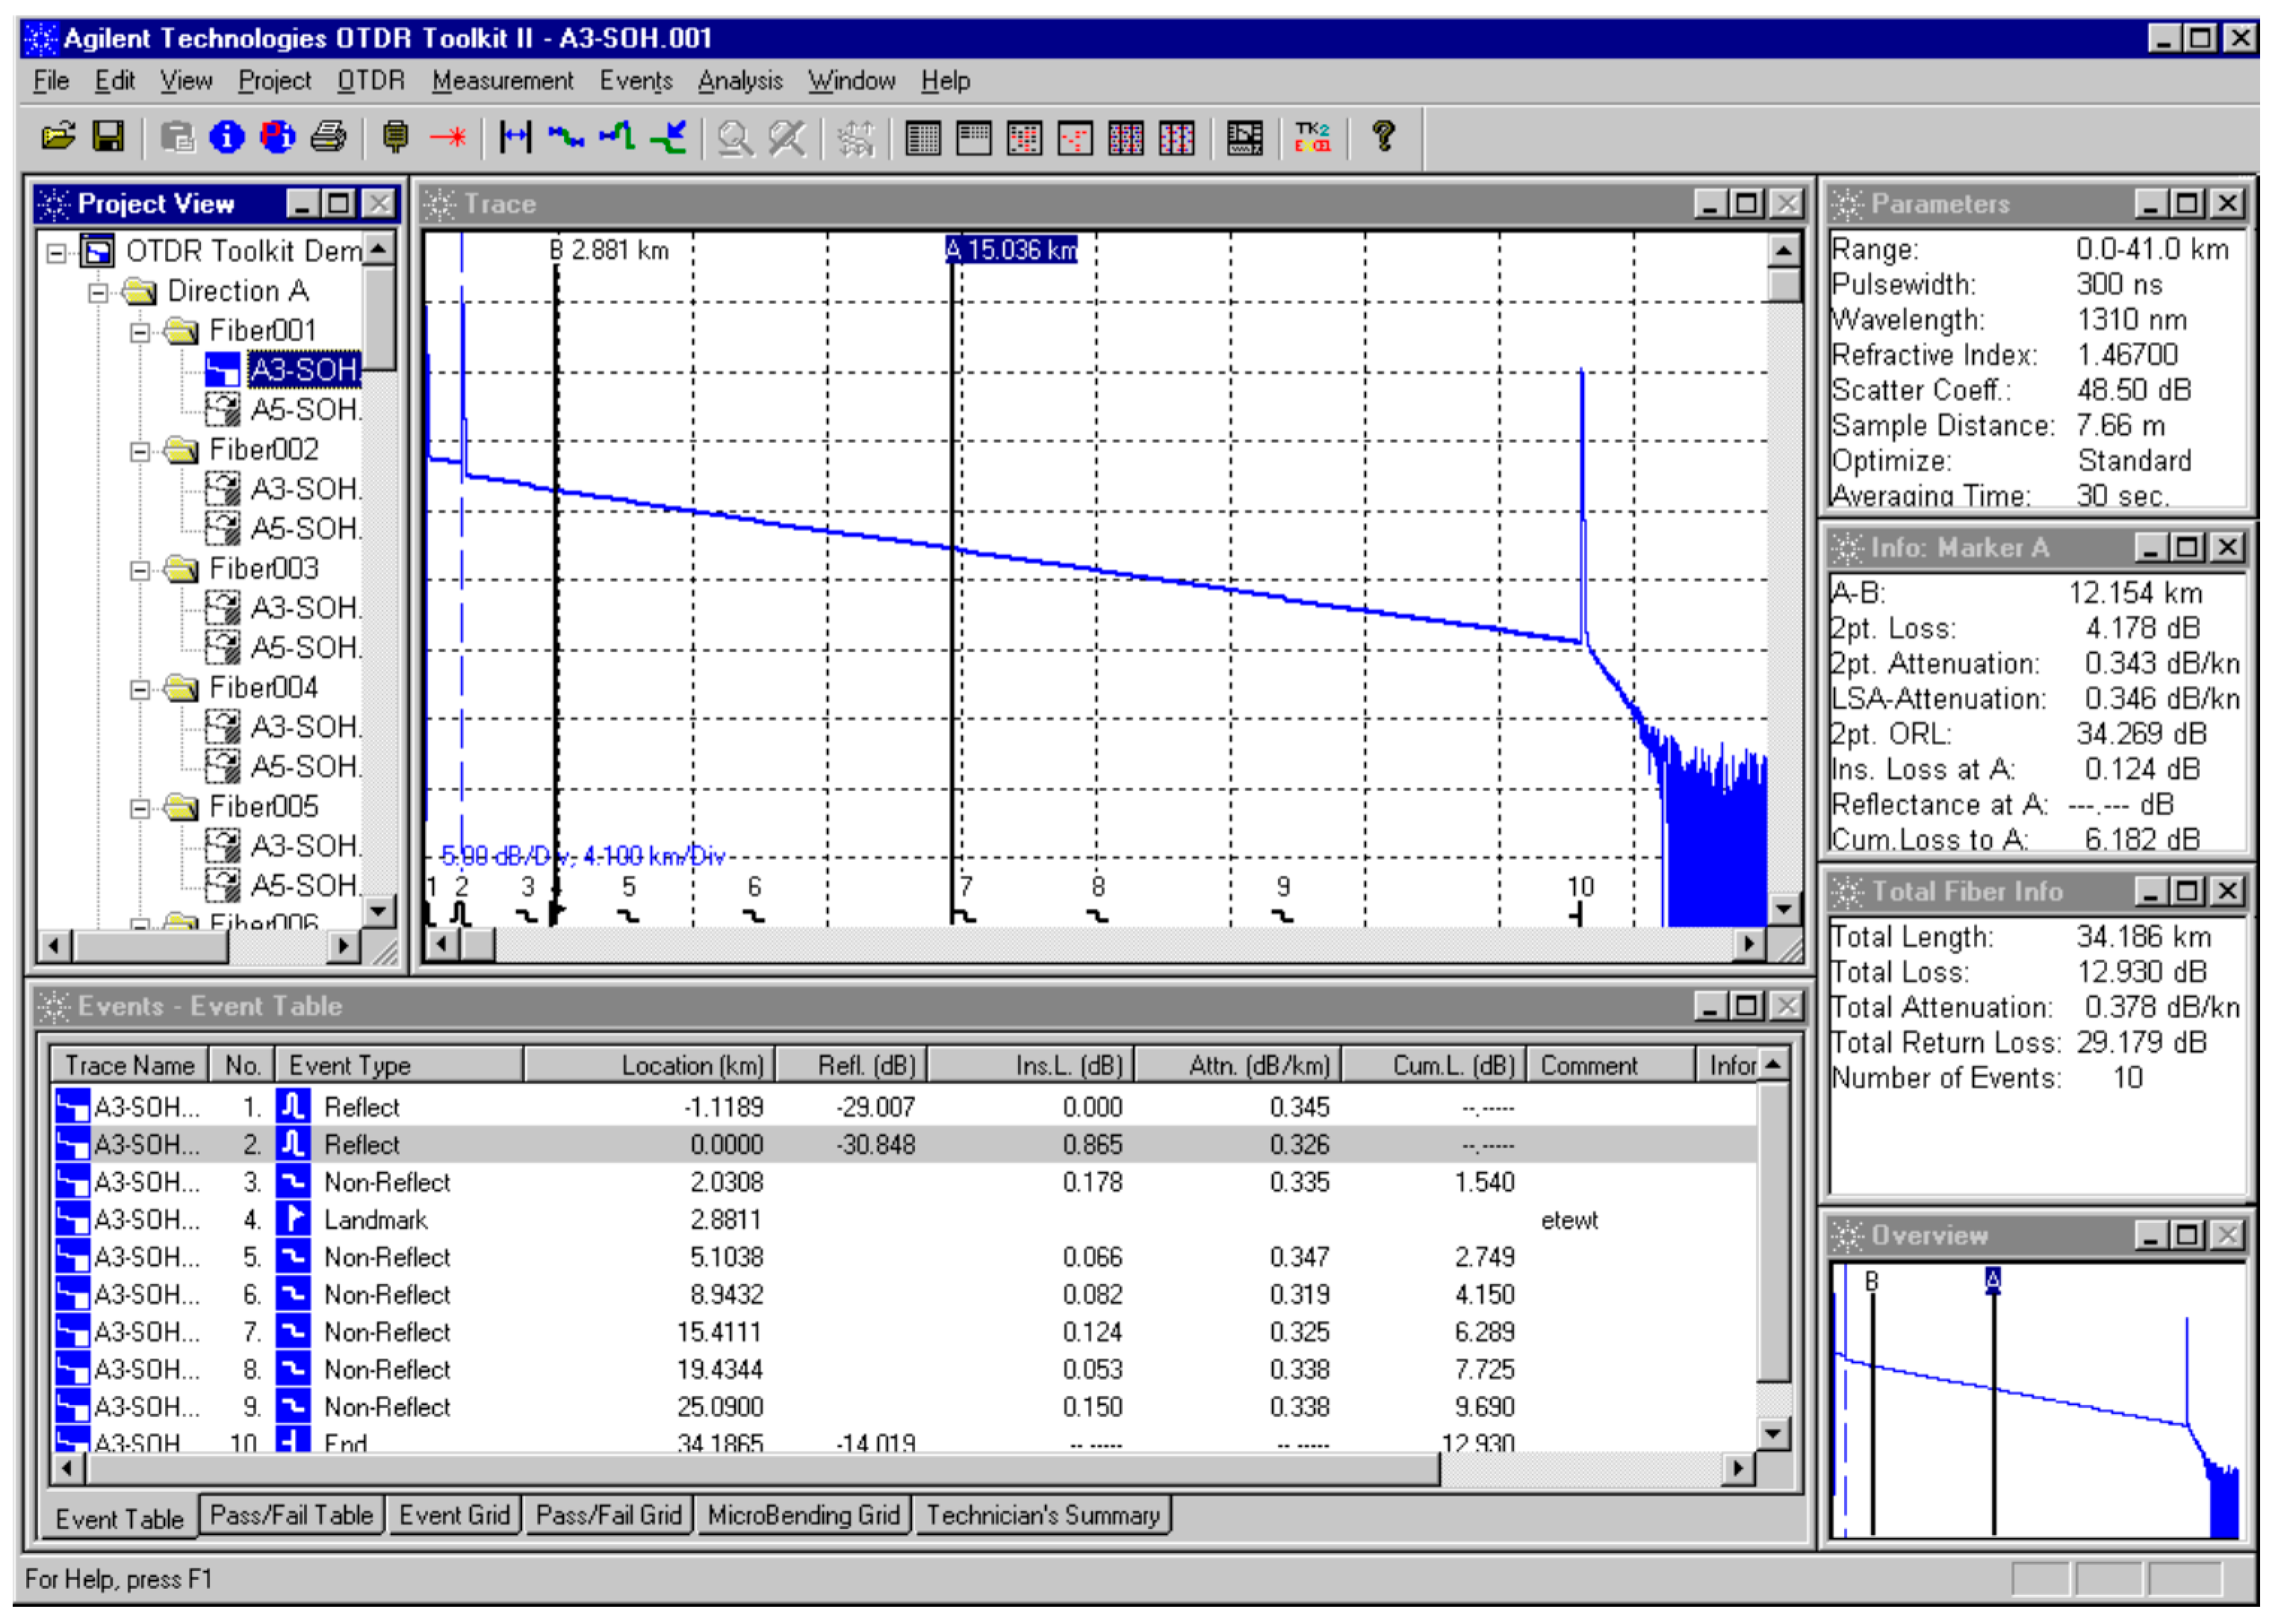Collapse the Fiber003 folder
The width and height of the screenshot is (2275, 1624).
click(140, 570)
